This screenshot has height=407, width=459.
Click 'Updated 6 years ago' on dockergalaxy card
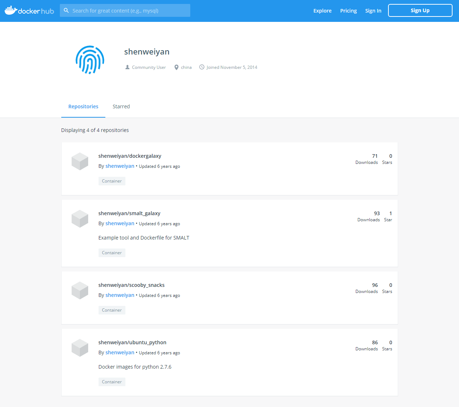[159, 166]
